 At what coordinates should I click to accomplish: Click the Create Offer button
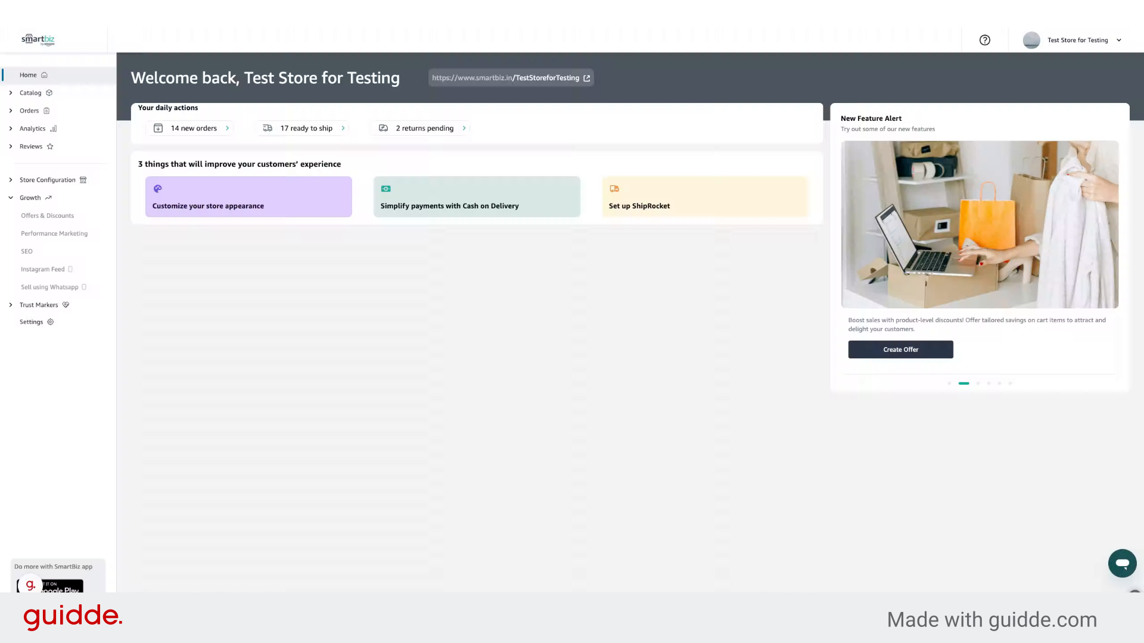coord(900,349)
